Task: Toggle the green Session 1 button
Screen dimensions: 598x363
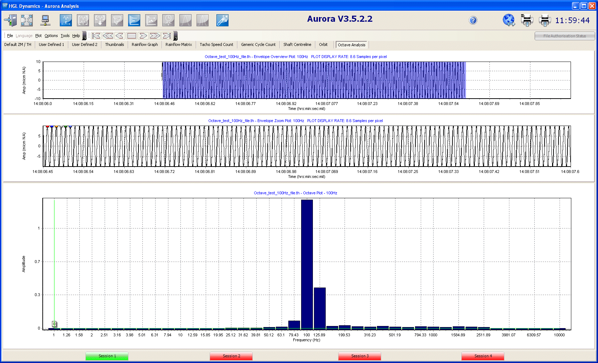Action: click(x=107, y=356)
